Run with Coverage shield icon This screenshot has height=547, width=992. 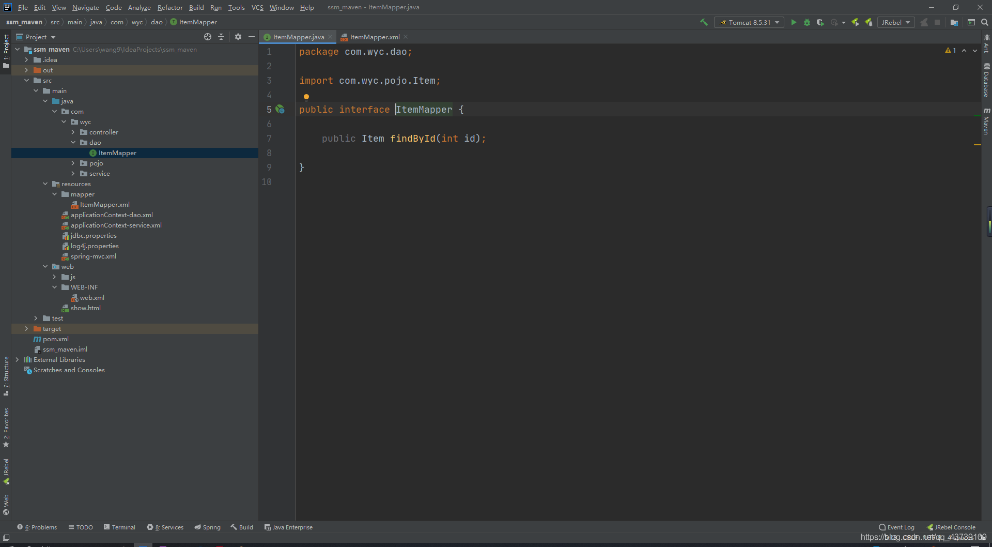click(820, 22)
